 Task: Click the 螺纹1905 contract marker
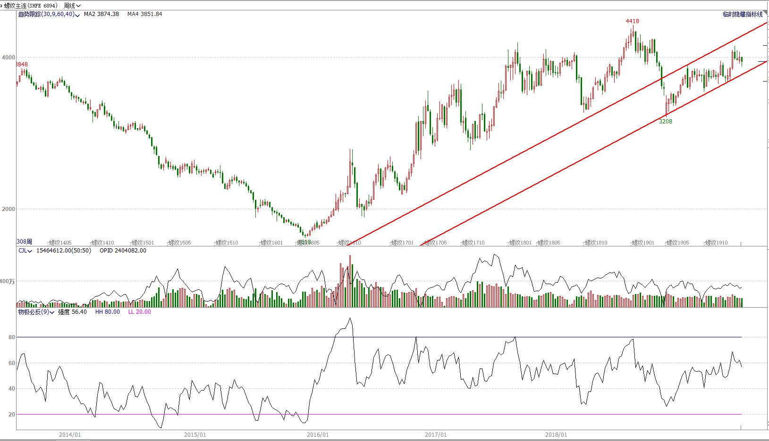[677, 243]
